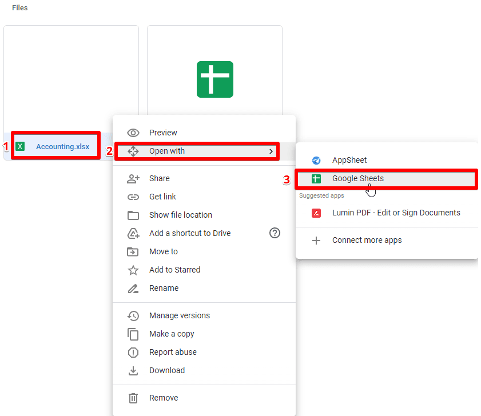Click the Download arrow icon
481x416 pixels.
(133, 370)
